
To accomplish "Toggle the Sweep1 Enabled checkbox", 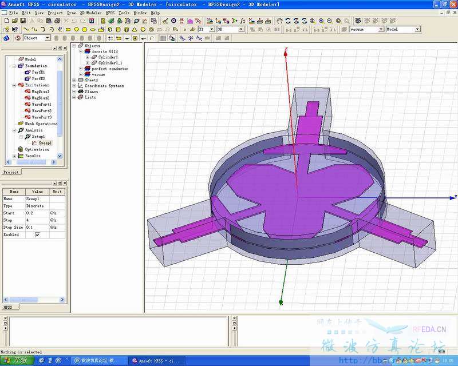I will pyautogui.click(x=37, y=234).
